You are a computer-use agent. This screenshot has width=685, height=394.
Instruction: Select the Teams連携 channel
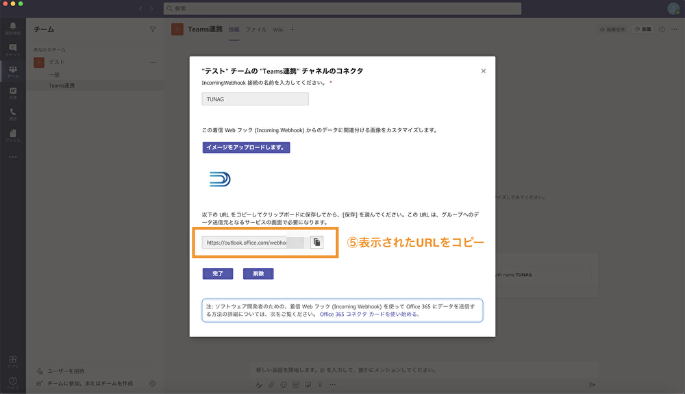click(95, 86)
